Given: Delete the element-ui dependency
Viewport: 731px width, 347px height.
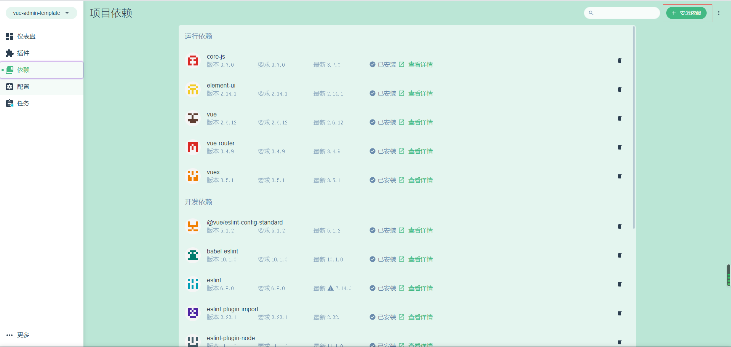Looking at the screenshot, I should pos(620,89).
